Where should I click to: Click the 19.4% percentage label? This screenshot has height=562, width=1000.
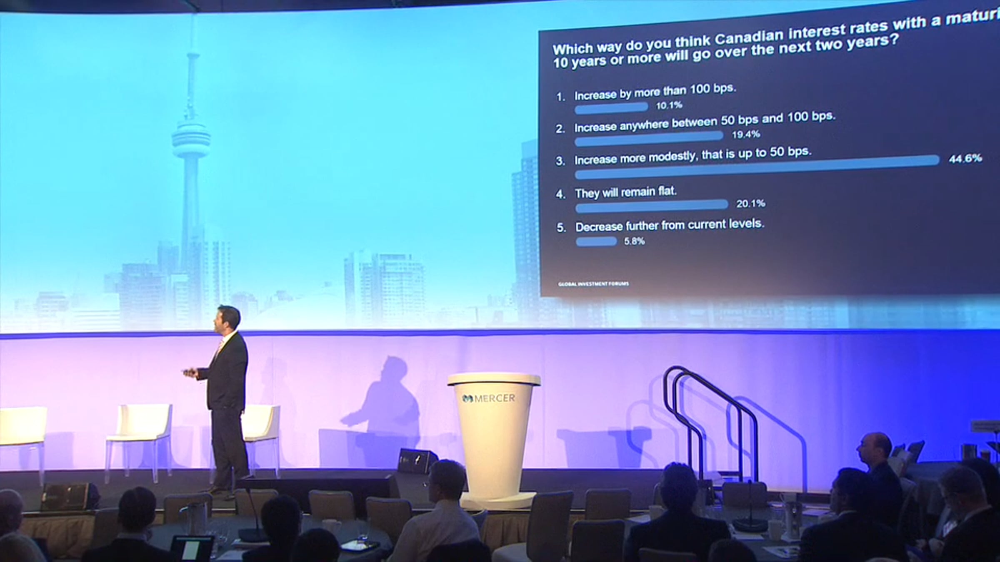746,134
